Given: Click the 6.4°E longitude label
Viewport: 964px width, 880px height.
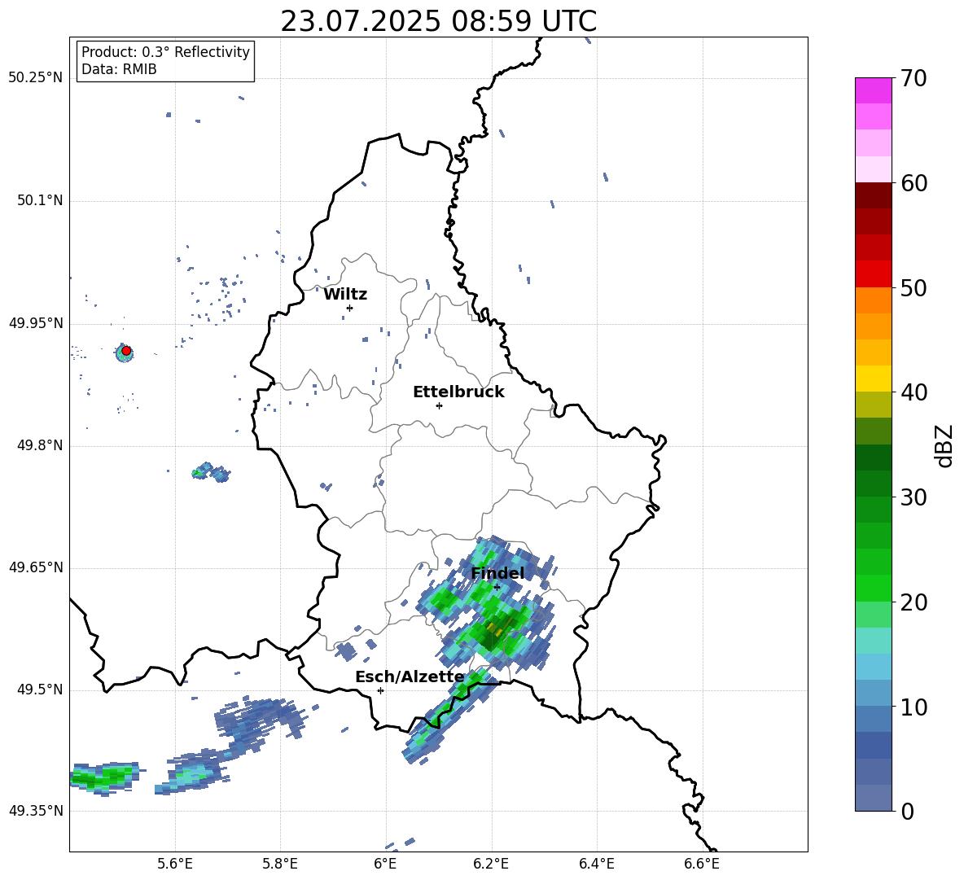Looking at the screenshot, I should point(596,864).
